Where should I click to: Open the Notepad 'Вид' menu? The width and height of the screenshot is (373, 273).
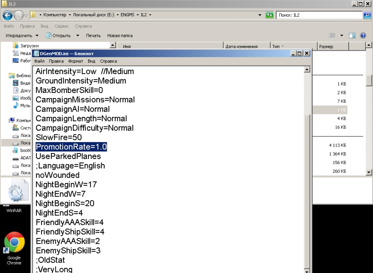click(91, 61)
